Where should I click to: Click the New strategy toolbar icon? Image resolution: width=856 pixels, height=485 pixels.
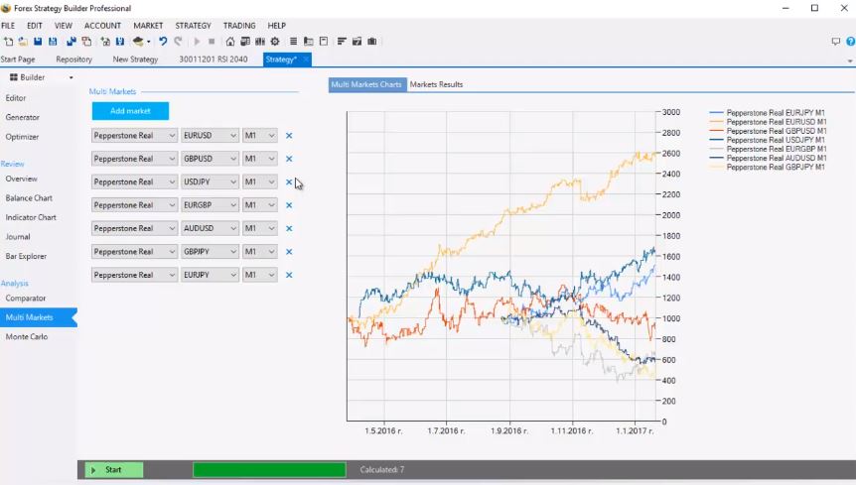(x=8, y=42)
